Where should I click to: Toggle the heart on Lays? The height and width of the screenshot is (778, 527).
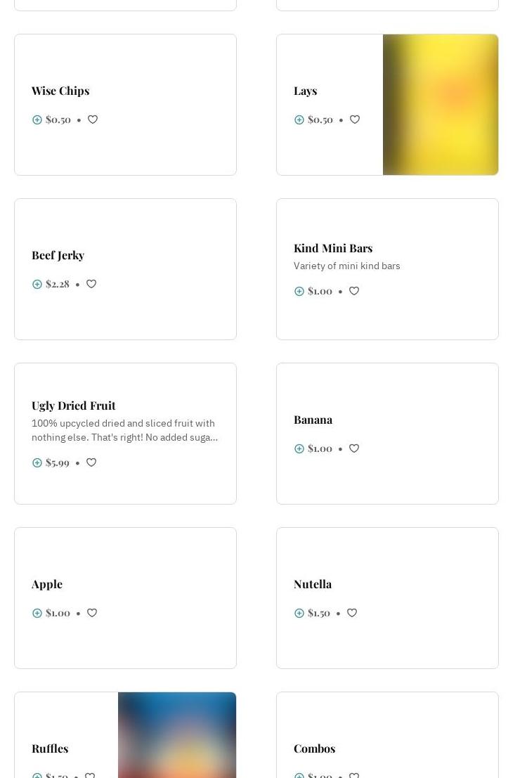[355, 119]
